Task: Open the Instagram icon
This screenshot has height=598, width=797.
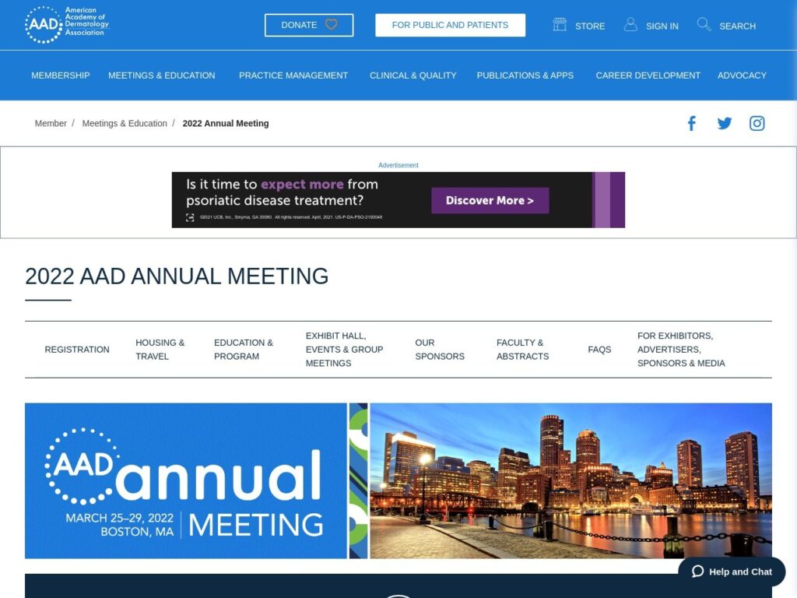Action: click(757, 123)
